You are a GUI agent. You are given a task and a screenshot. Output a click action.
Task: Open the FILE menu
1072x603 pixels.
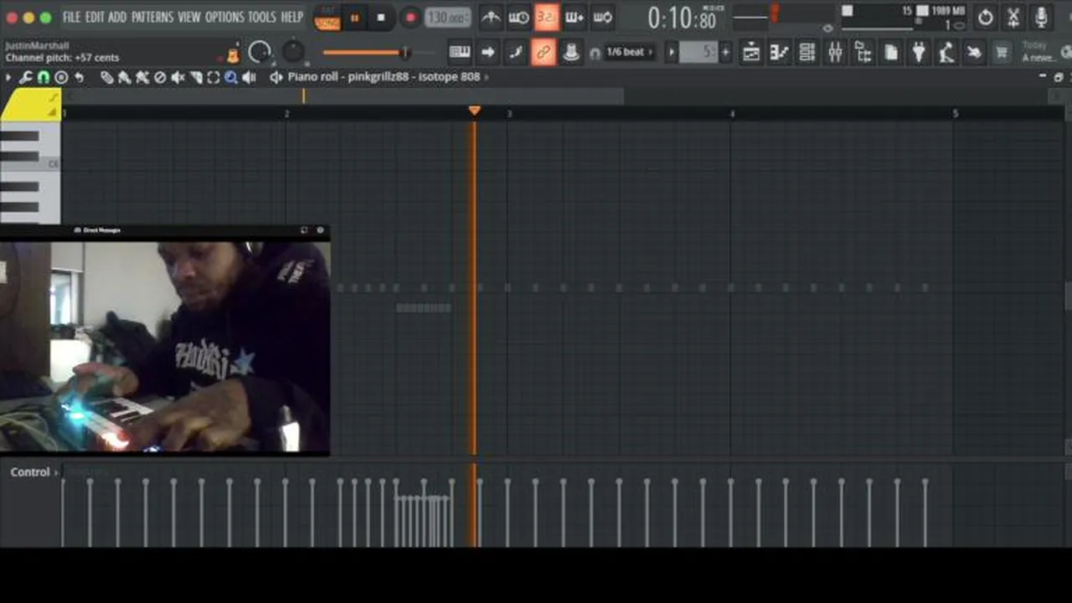tap(72, 17)
